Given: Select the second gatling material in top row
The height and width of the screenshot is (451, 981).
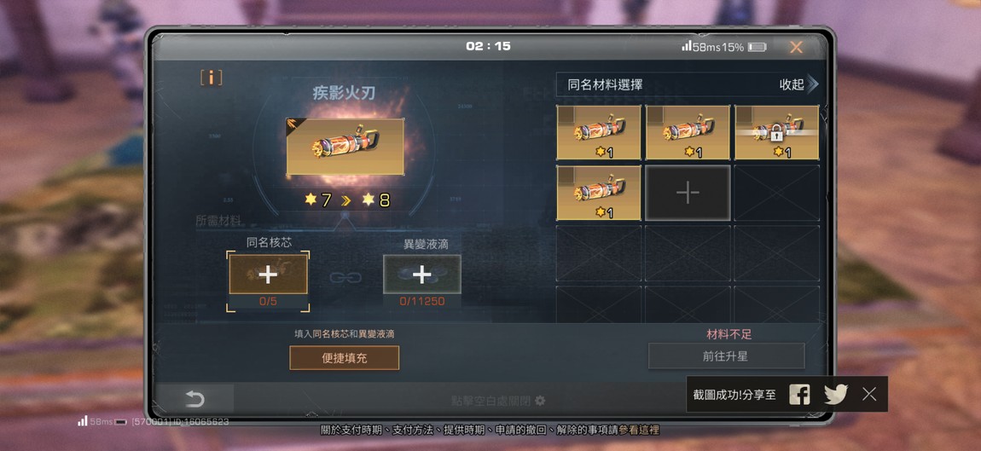Looking at the screenshot, I should coord(688,132).
